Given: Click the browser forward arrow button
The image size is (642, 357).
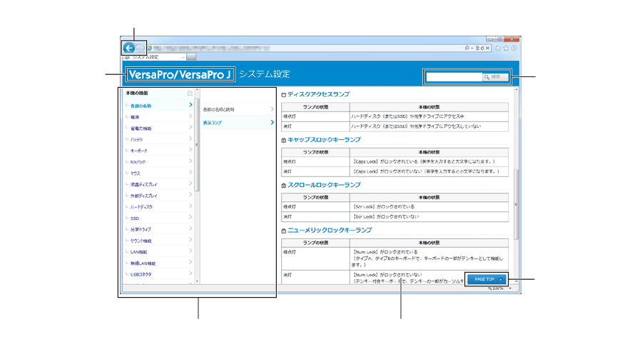Looking at the screenshot, I should tap(141, 48).
